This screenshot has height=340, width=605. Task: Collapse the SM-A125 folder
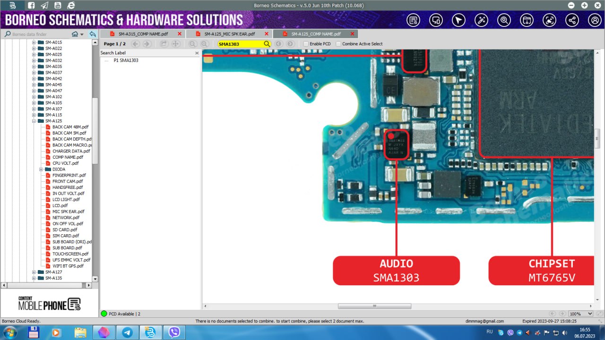34,121
